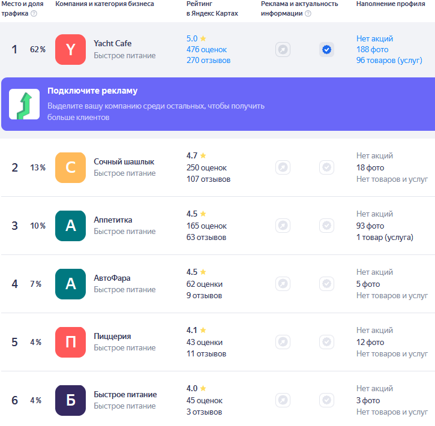Click the Быстрое питание dark Б logo

pos(70,400)
